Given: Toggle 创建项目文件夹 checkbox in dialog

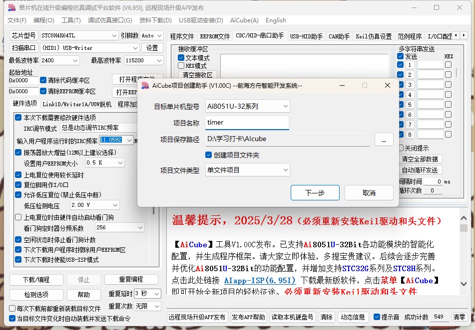Looking at the screenshot, I should pos(208,155).
